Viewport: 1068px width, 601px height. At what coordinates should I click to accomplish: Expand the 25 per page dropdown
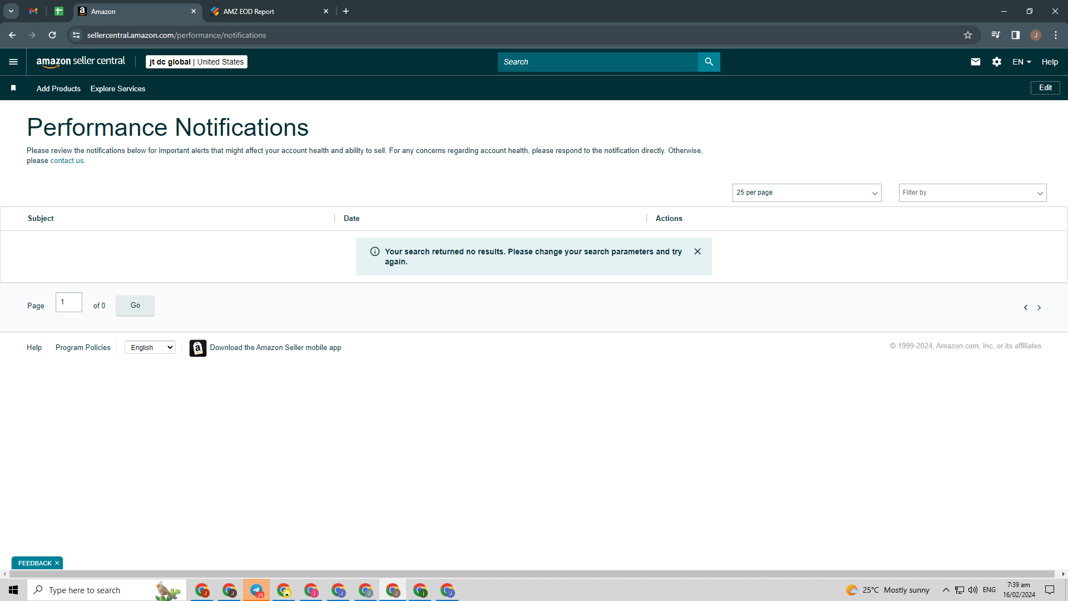pyautogui.click(x=807, y=193)
